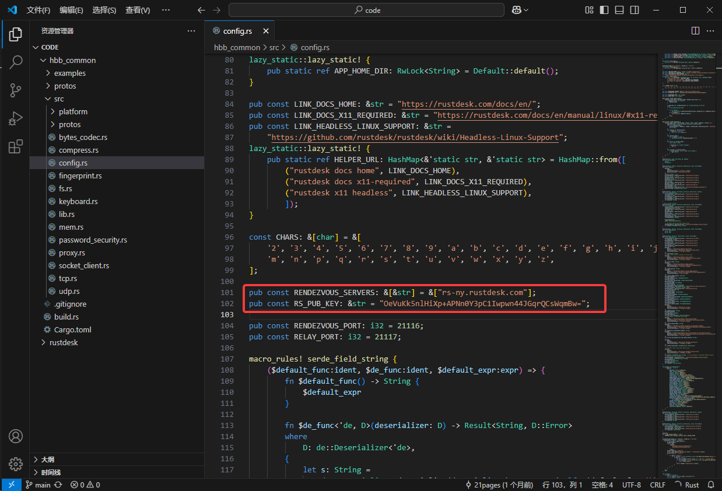This screenshot has width=722, height=491.
Task: Toggle secondary sidebar layout button
Action: tap(634, 10)
